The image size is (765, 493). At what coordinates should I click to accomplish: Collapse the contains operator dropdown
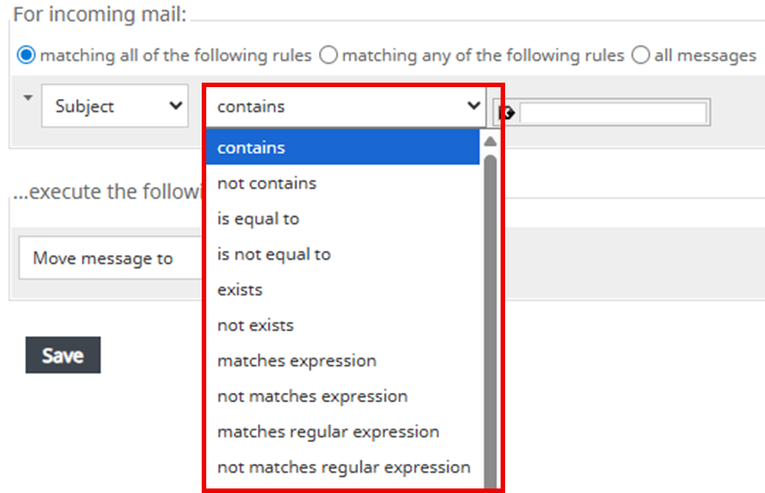(346, 106)
